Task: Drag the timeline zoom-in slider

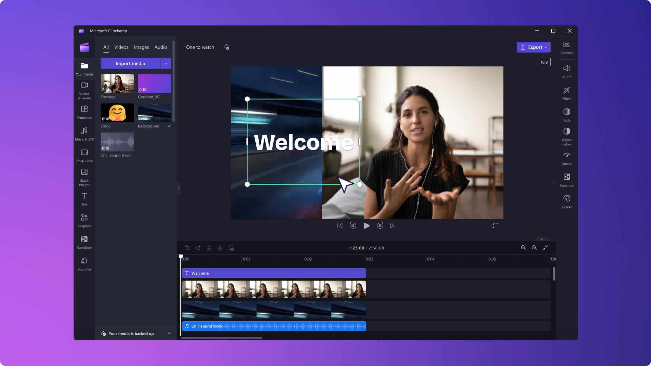Action: [x=523, y=248]
